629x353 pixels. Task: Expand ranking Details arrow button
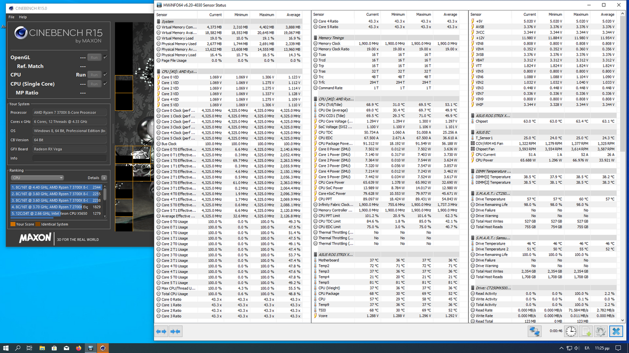pyautogui.click(x=104, y=177)
